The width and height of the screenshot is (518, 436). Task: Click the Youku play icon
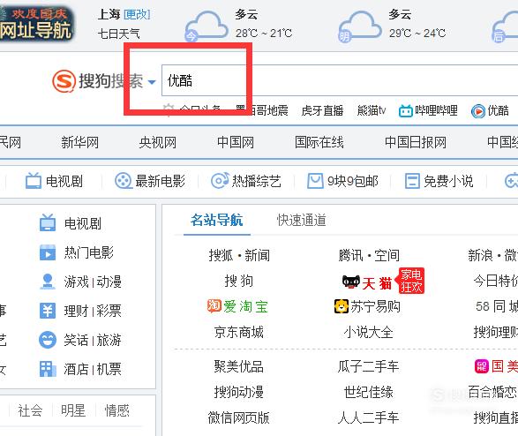(x=478, y=111)
